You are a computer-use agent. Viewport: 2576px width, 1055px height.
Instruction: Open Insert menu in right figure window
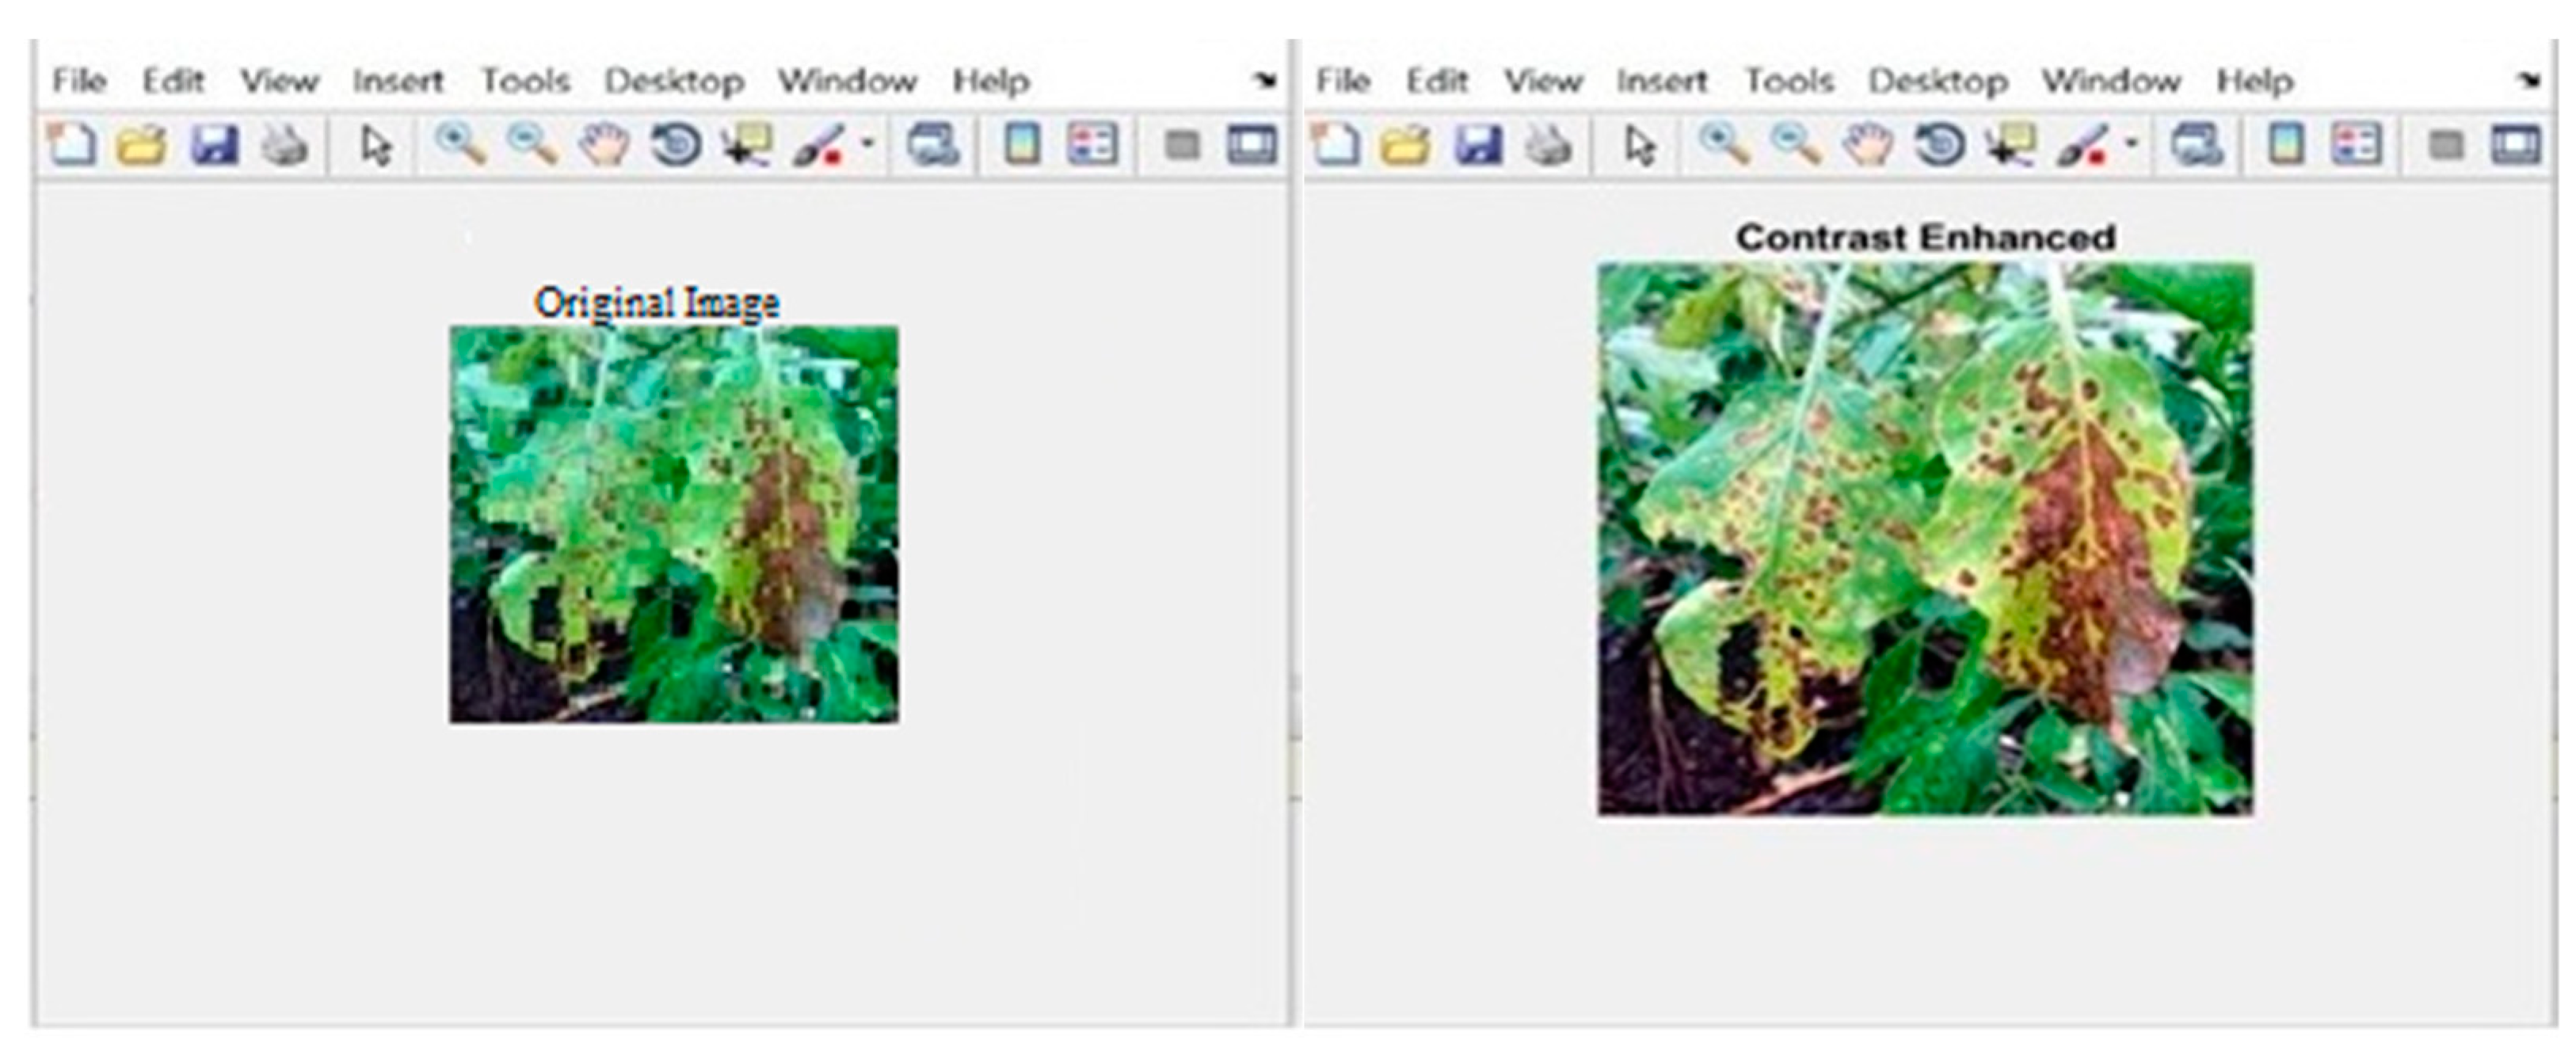click(1661, 80)
